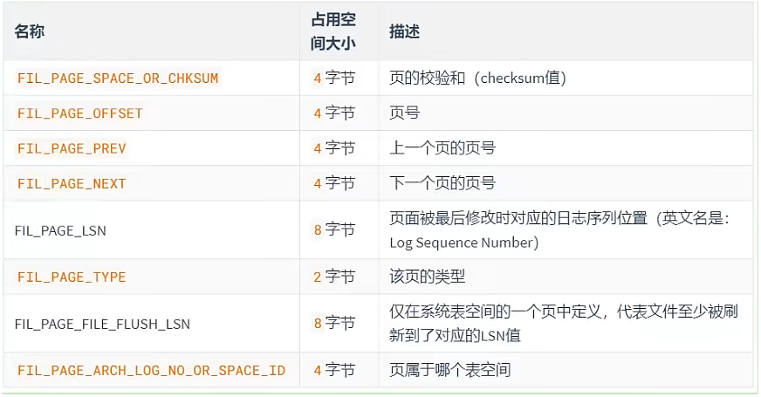Select the 2 字节 size cell
This screenshot has width=761, height=397.
[334, 277]
